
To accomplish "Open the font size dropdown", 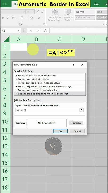I will (x=33, y=12).
